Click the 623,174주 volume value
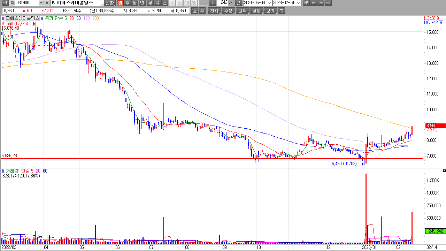The width and height of the screenshot is (446, 251). click(x=72, y=11)
